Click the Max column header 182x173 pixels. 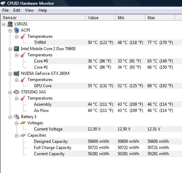click(x=160, y=18)
